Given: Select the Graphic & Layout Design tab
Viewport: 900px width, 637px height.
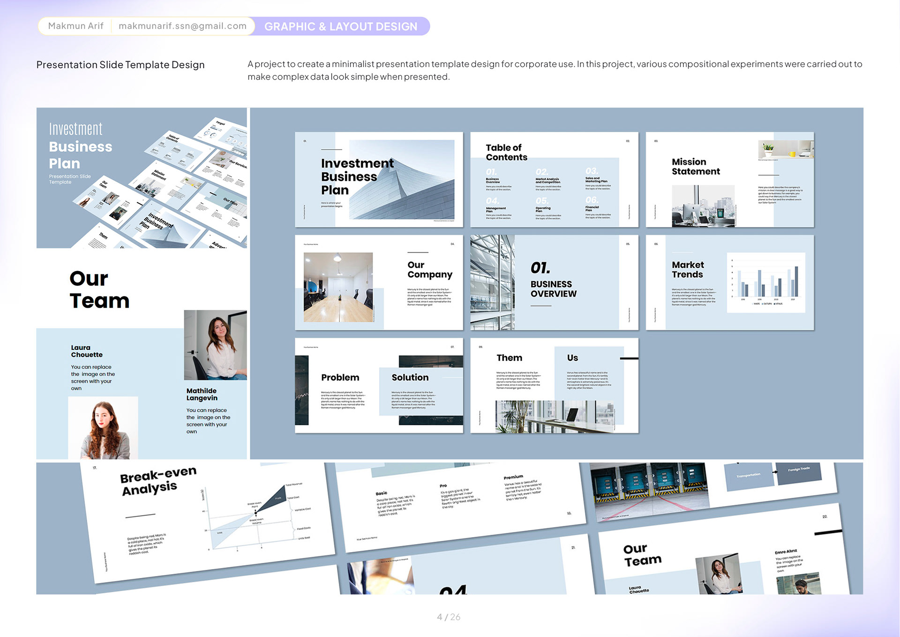Looking at the screenshot, I should click(341, 26).
